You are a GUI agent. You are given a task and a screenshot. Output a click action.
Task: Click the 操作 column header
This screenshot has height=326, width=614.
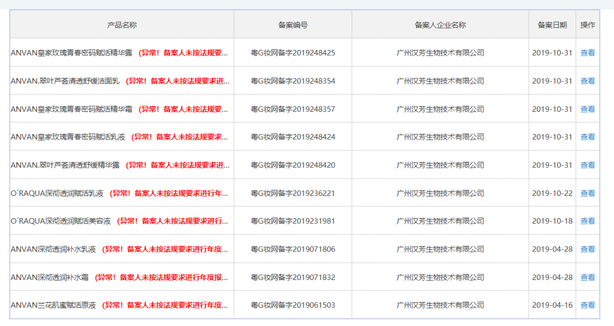587,25
